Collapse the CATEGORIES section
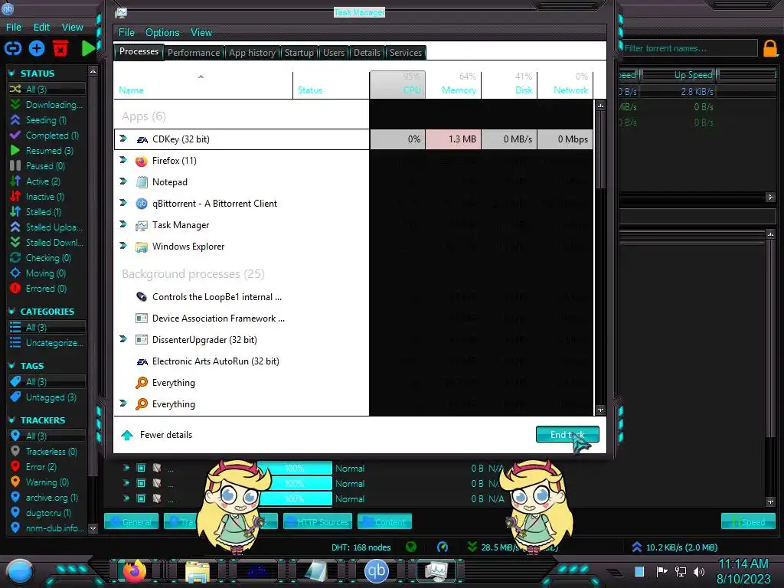Image resolution: width=784 pixels, height=588 pixels. [11, 311]
